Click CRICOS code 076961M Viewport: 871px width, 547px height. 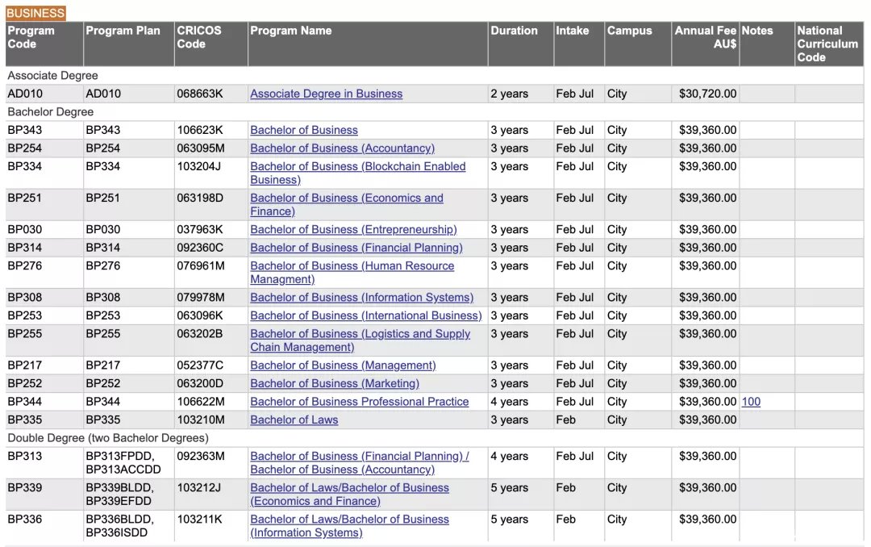[x=201, y=265]
